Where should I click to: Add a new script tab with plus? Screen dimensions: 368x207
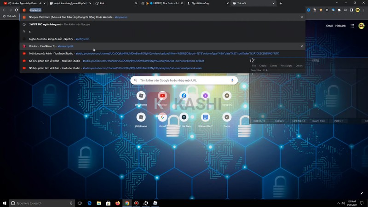click(x=267, y=70)
